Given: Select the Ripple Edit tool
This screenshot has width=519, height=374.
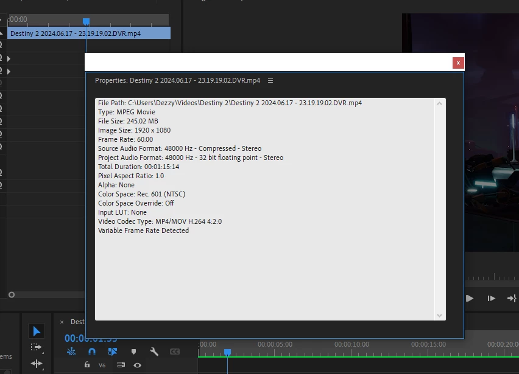Looking at the screenshot, I should [x=37, y=364].
